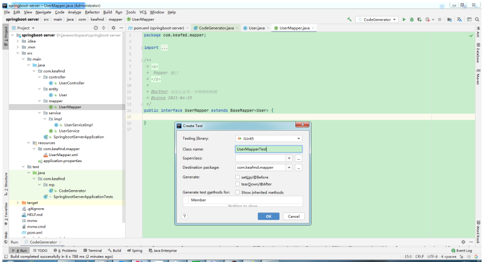Viewport: 484px width, 262px height.
Task: Check Show inherited methods
Action: (x=237, y=192)
